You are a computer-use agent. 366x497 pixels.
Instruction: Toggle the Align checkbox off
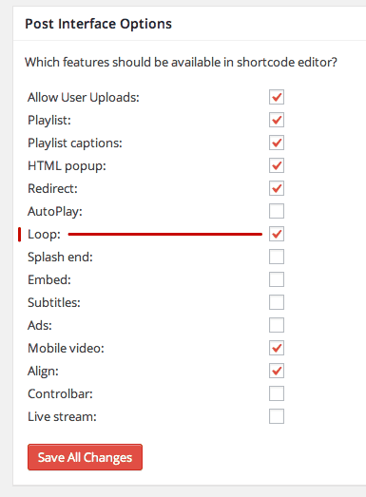click(277, 371)
